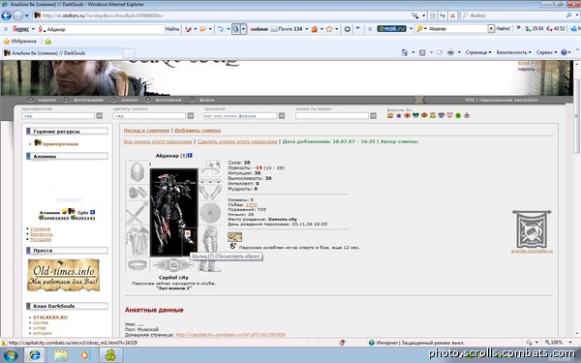Click the gloves equipment slot on right
Image resolution: width=581 pixels, height=363 pixels.
210,193
